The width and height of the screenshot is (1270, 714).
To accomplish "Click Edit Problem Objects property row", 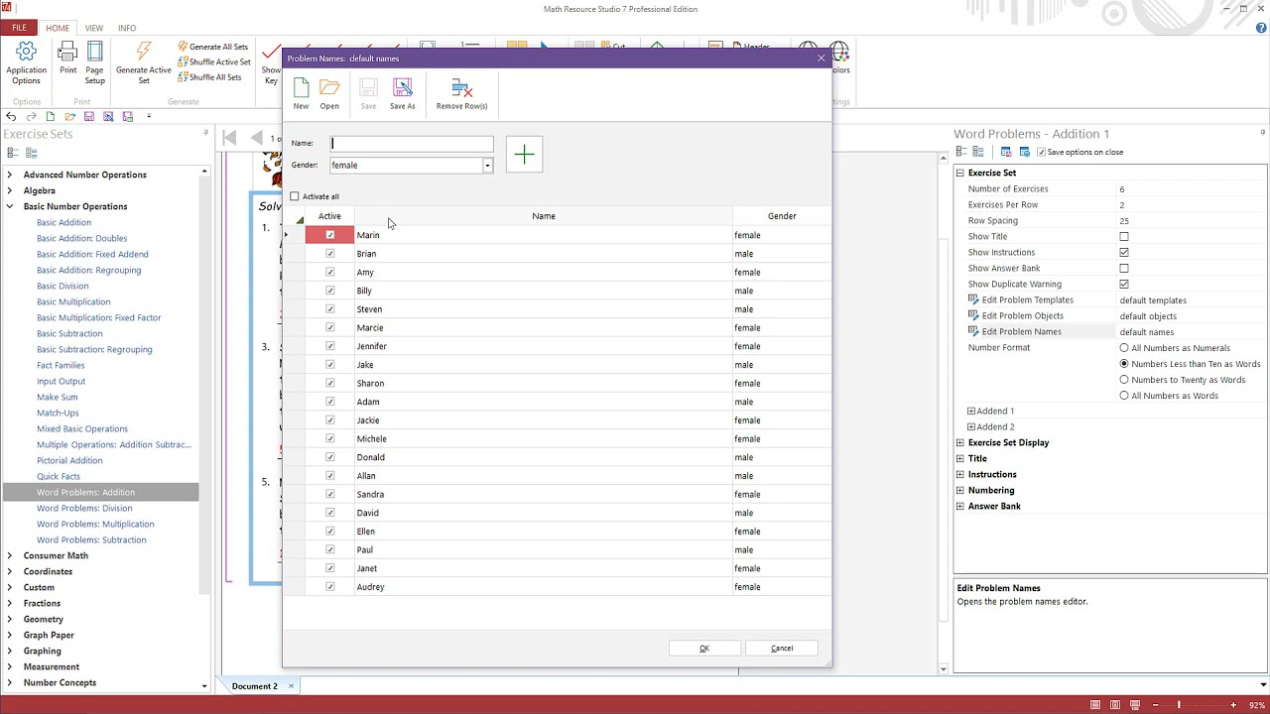I will 1111,315.
